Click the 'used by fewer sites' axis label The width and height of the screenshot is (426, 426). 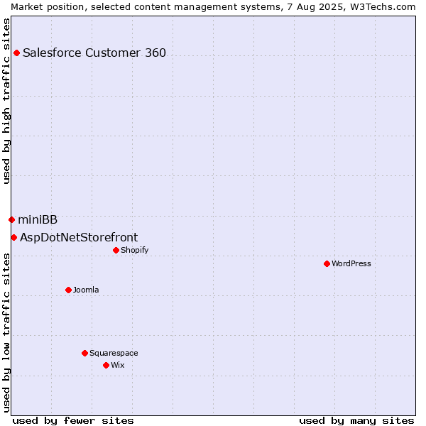point(73,421)
